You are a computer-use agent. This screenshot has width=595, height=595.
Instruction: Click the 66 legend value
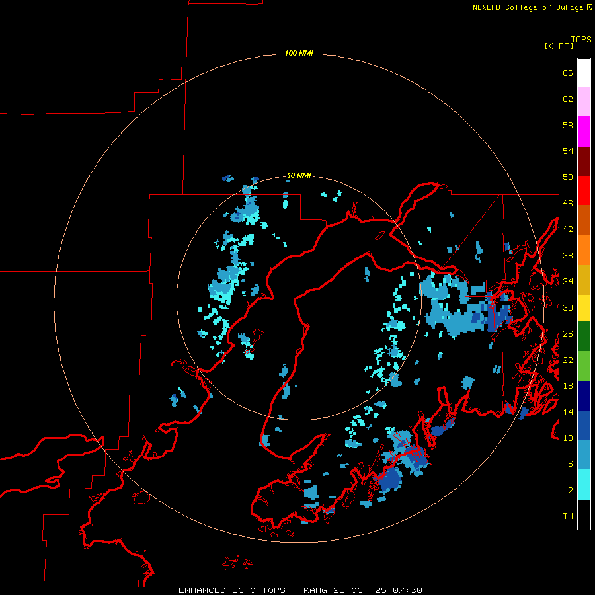(568, 73)
